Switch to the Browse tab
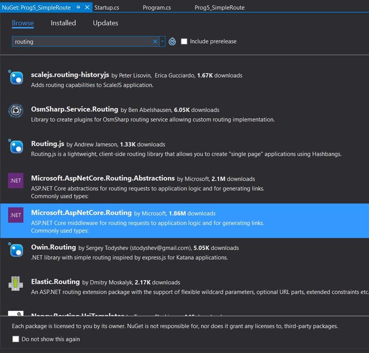 (23, 23)
